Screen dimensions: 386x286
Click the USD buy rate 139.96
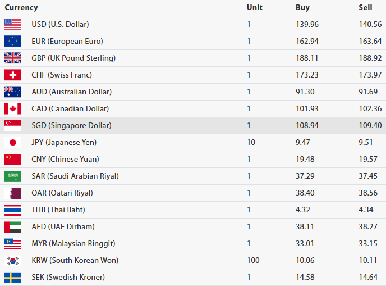pyautogui.click(x=307, y=24)
